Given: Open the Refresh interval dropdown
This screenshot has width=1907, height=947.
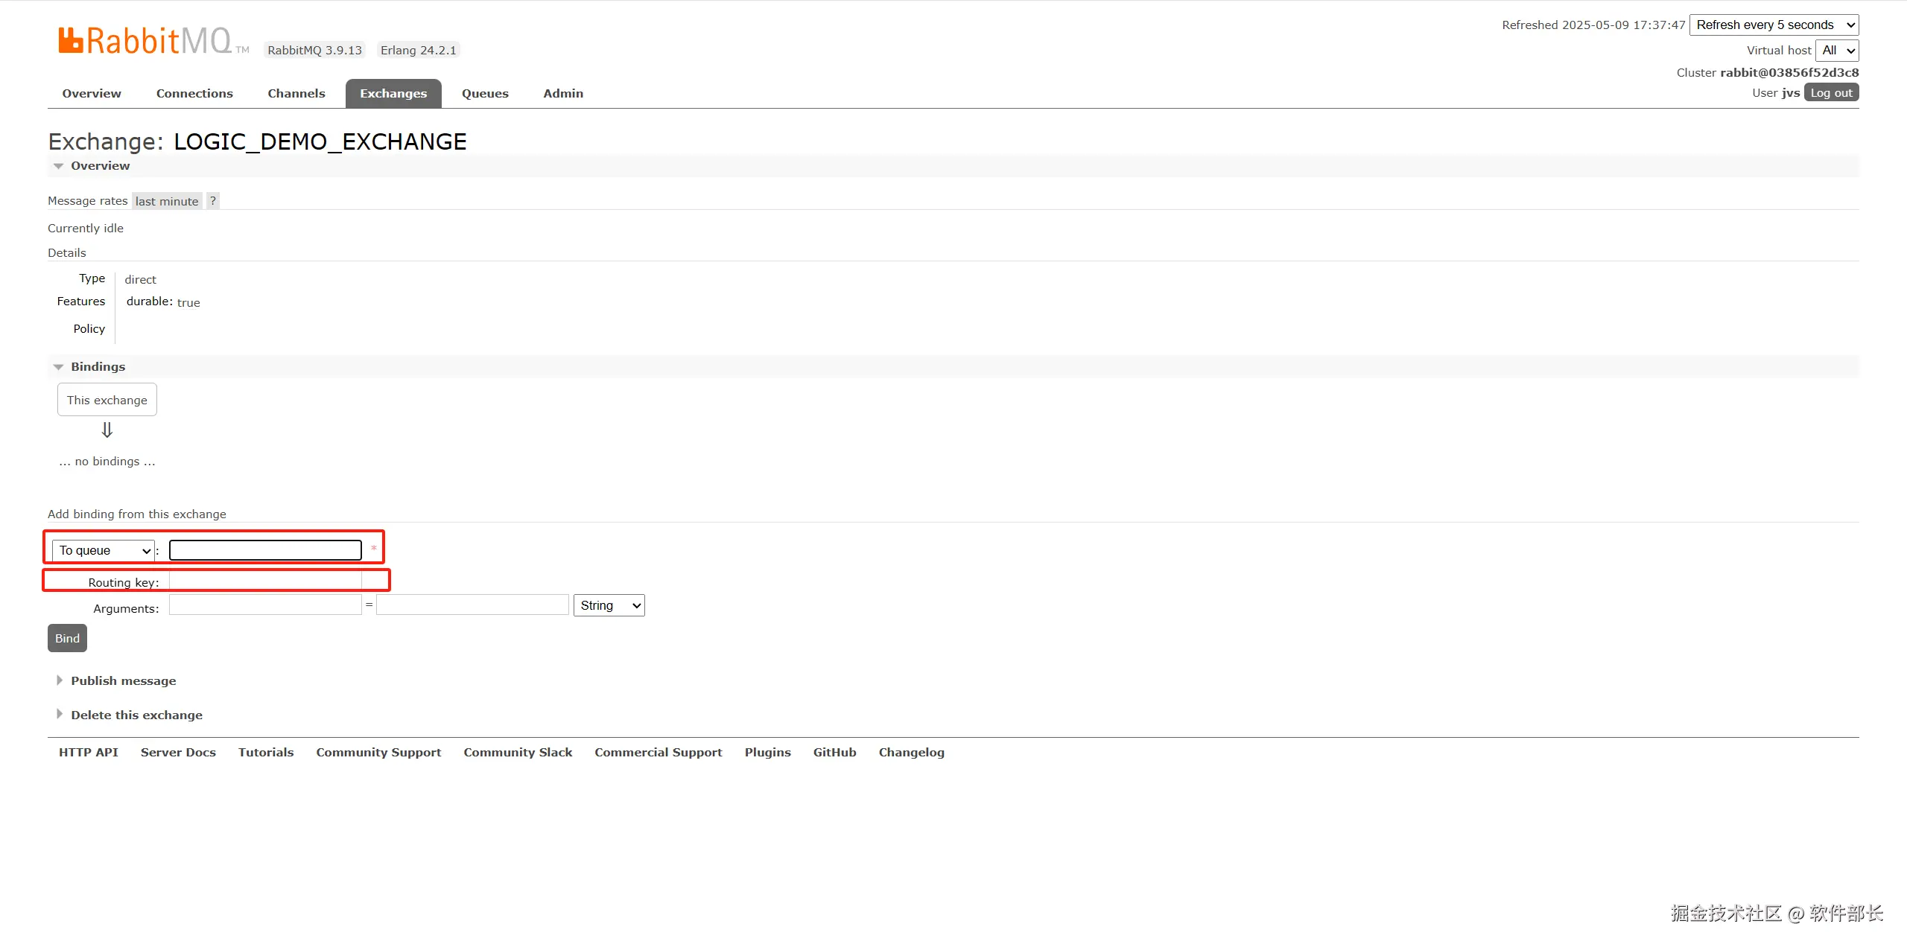Looking at the screenshot, I should click(x=1773, y=25).
